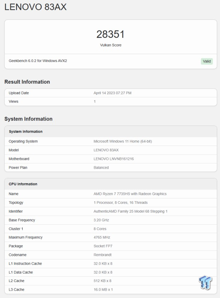Viewport: 220px width, 298px height.
Task: Click the Geekbench 6.0.2 for Windows AVX2 text
Action: coord(38,61)
